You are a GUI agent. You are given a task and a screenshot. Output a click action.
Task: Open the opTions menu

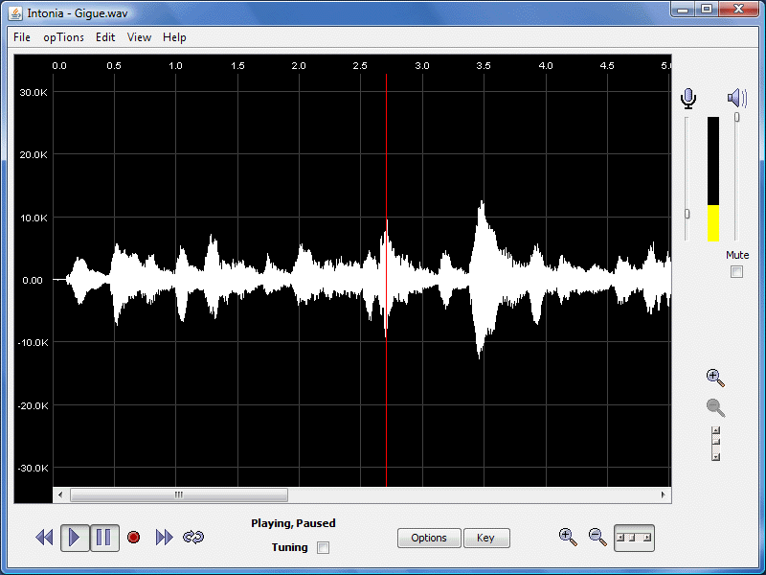point(63,37)
